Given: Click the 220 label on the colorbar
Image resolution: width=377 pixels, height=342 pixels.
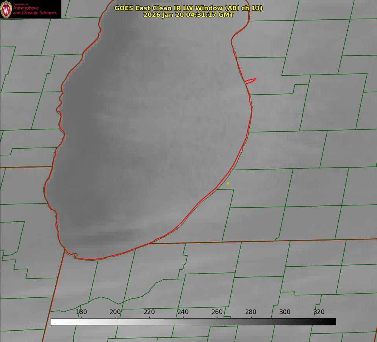Looking at the screenshot, I should (x=149, y=312).
